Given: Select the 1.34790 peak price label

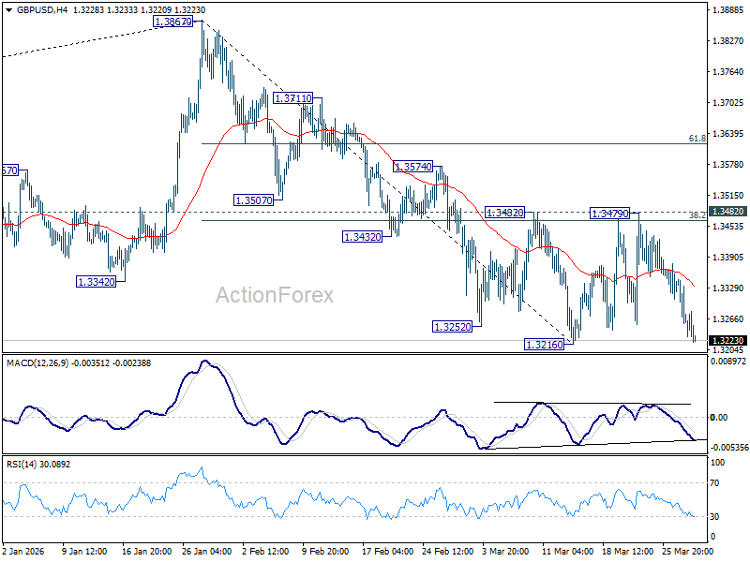Looking at the screenshot, I should click(x=609, y=214).
